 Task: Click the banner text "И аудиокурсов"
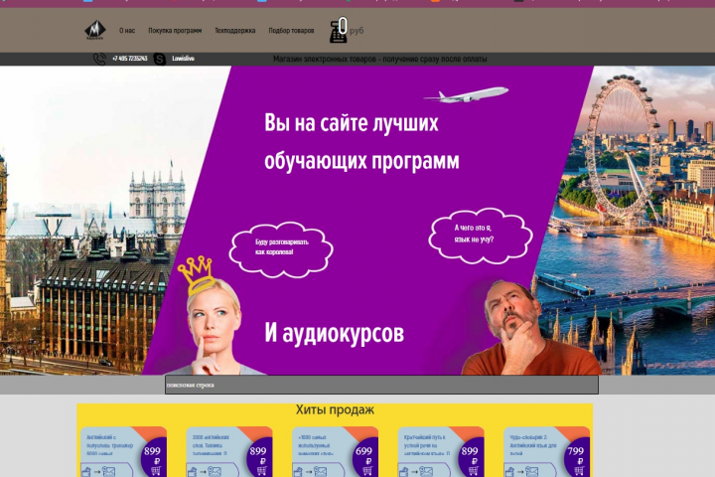pyautogui.click(x=335, y=333)
